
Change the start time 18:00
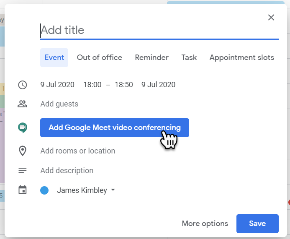tap(92, 85)
